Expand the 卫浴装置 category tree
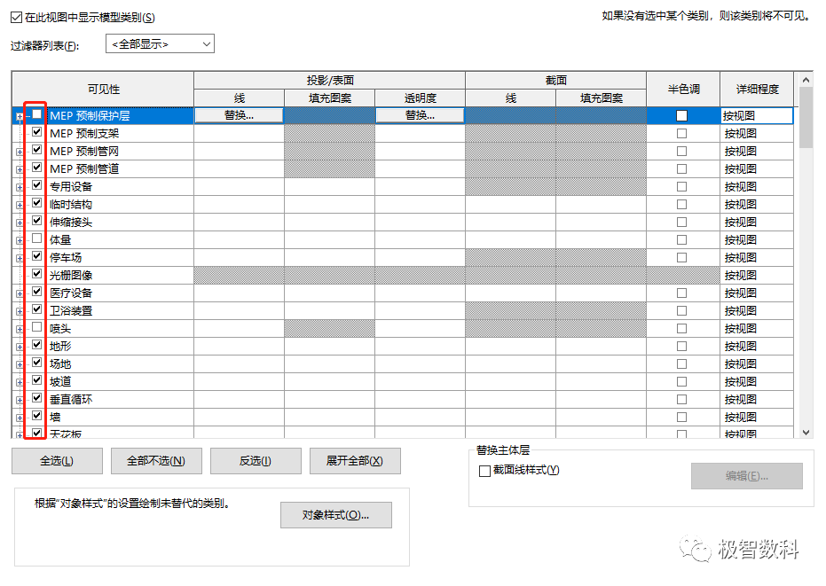The width and height of the screenshot is (826, 586). pyautogui.click(x=20, y=309)
